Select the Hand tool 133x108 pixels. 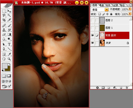point(4,59)
